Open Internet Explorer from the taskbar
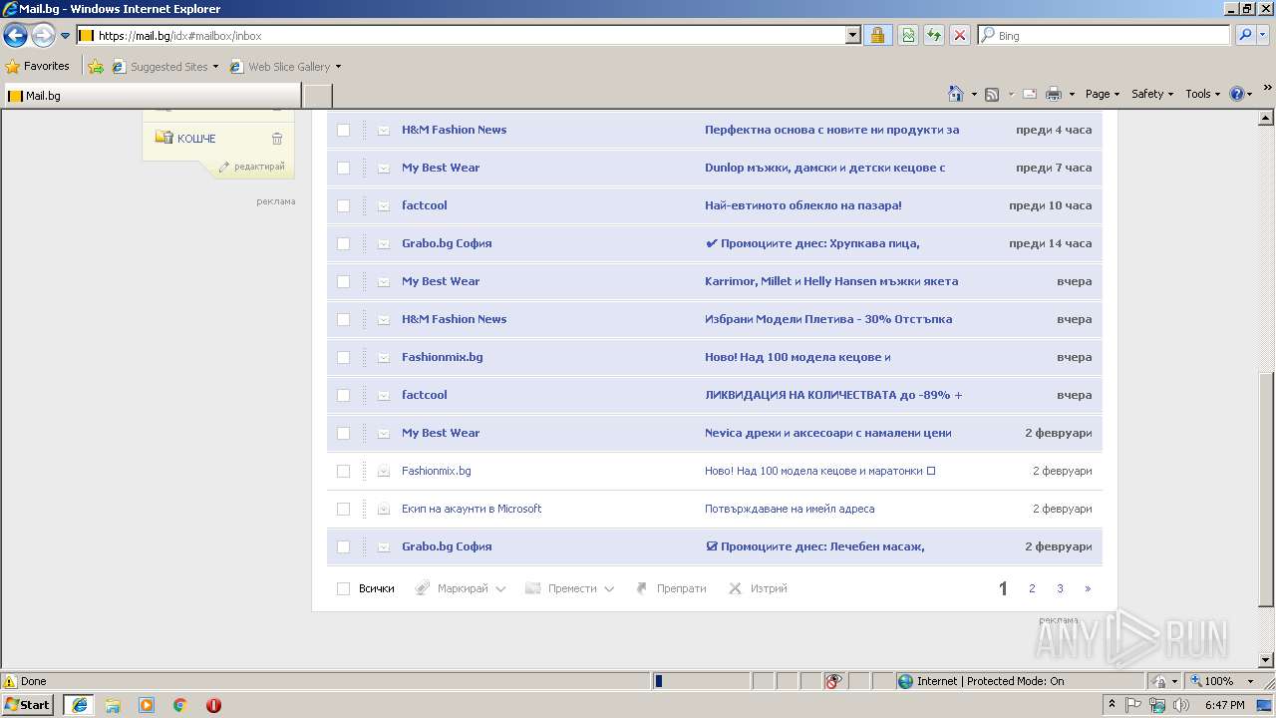 (80, 705)
